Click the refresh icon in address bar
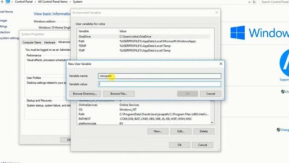 [x=254, y=2]
